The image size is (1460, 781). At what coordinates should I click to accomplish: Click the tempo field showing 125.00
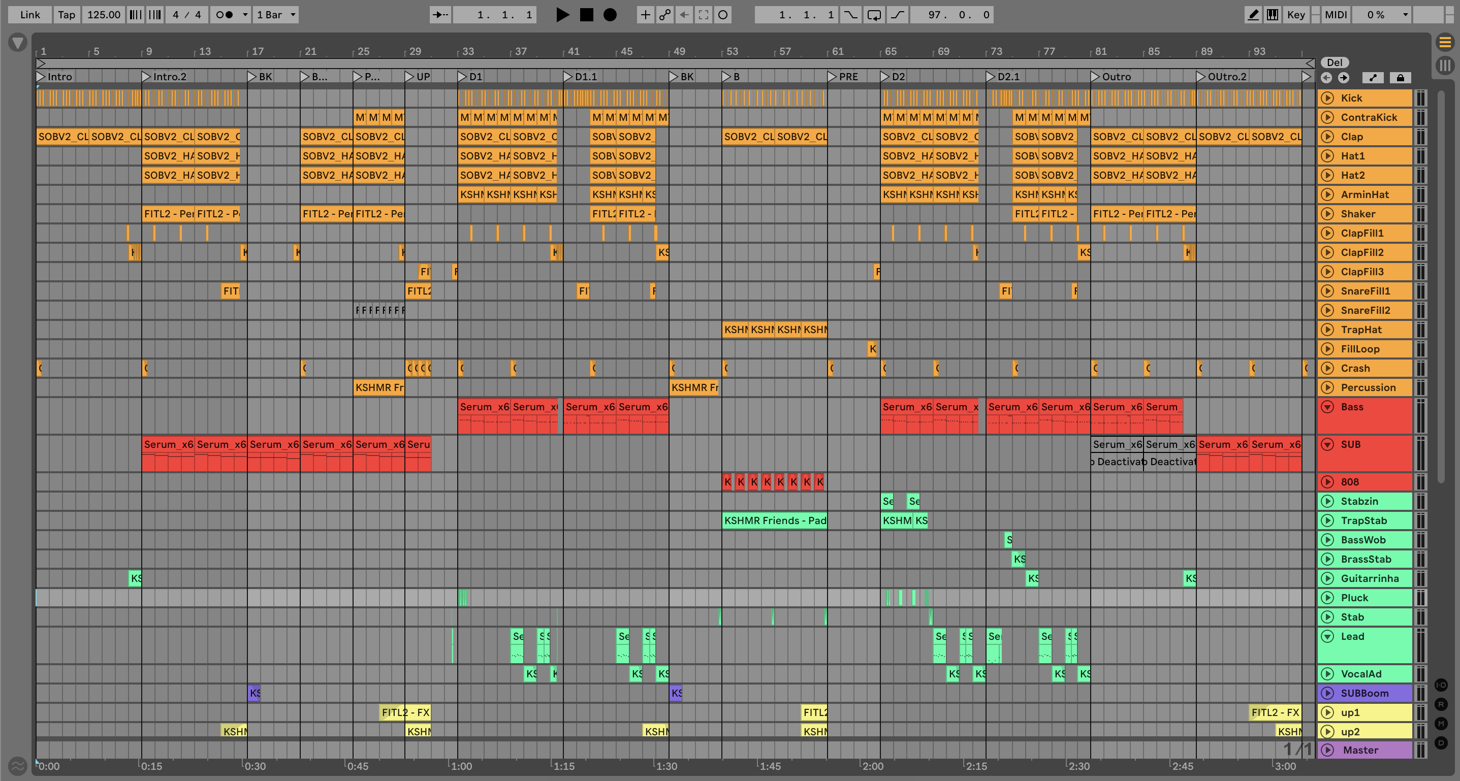coord(104,15)
